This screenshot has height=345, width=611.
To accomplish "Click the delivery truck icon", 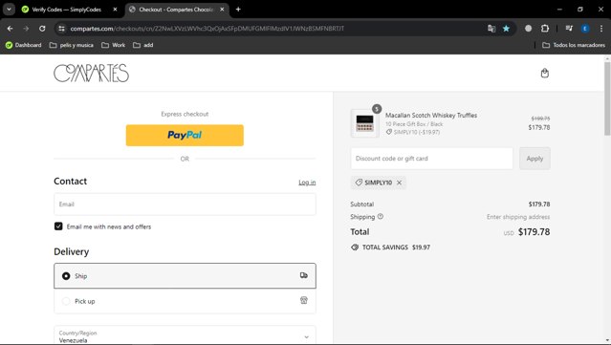I will tap(304, 275).
